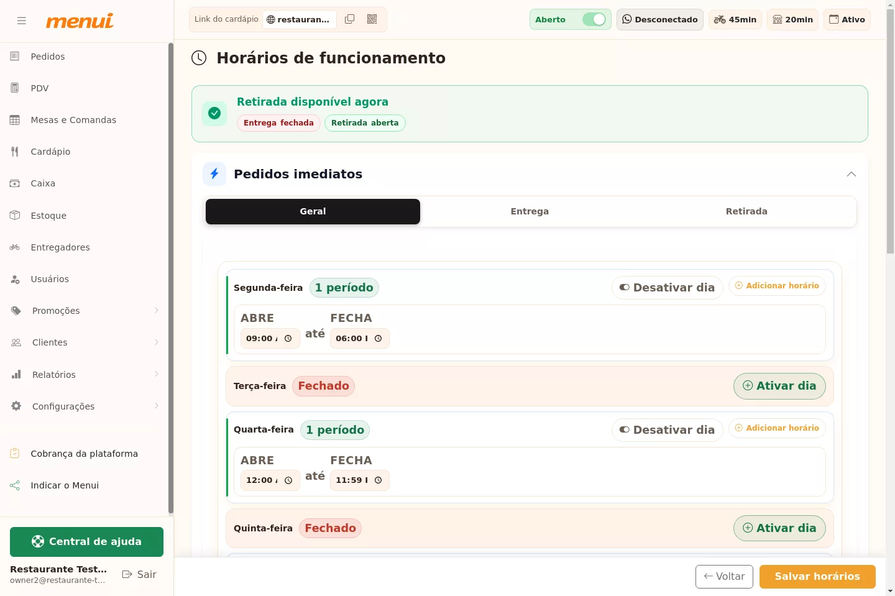Click the Indicar o Menui share icon
Image resolution: width=895 pixels, height=596 pixels.
pos(15,485)
